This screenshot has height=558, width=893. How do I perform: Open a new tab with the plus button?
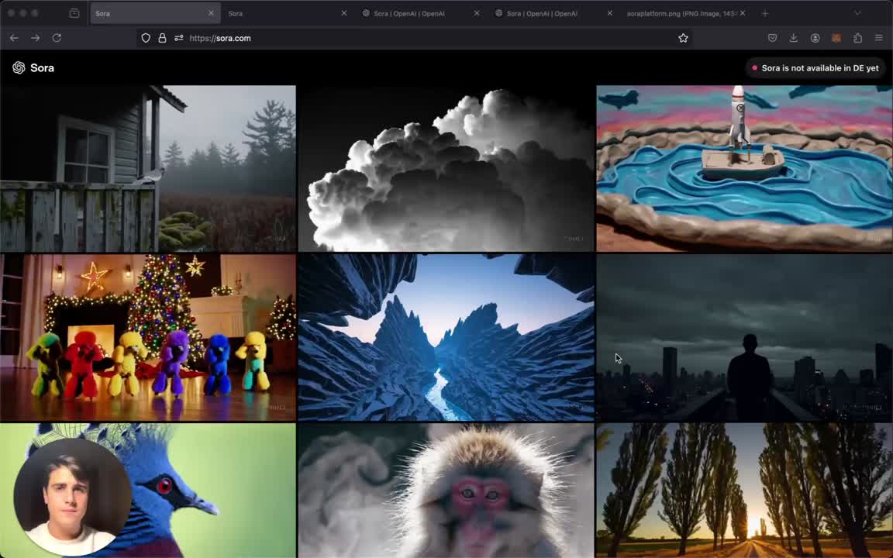[765, 13]
